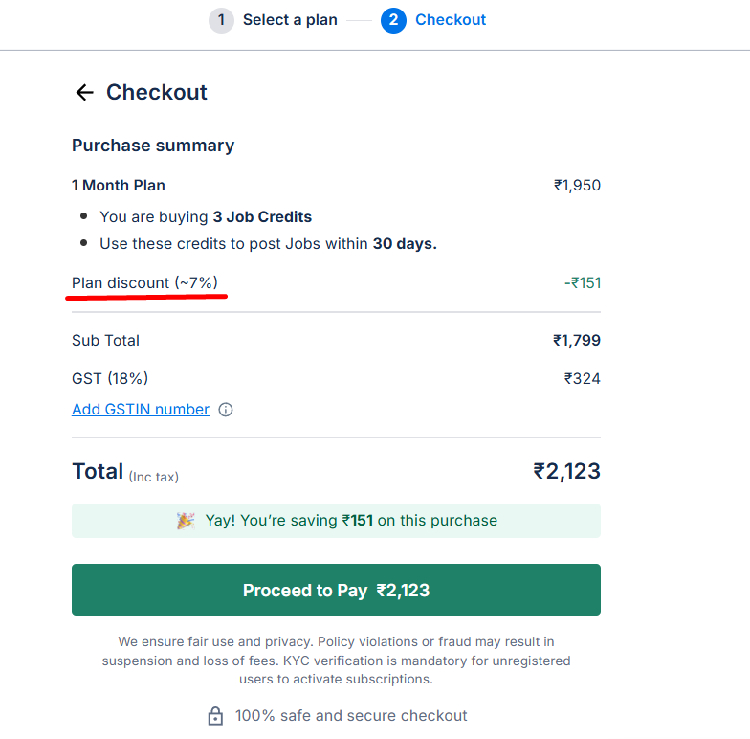Click the 1 Month Plan title
Screen dimensions: 750x739
click(119, 186)
